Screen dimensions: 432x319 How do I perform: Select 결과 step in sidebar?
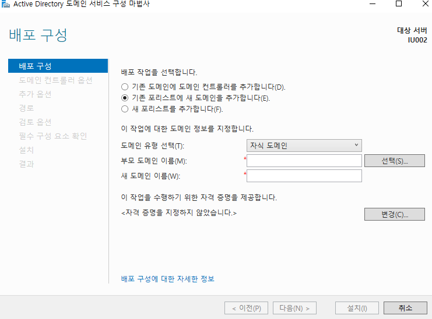click(x=26, y=164)
